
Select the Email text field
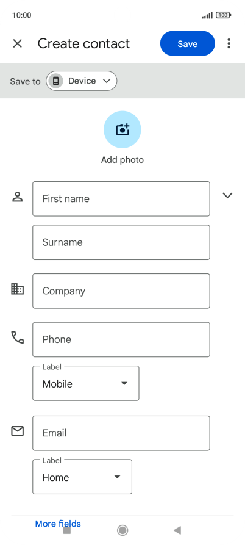(x=121, y=433)
